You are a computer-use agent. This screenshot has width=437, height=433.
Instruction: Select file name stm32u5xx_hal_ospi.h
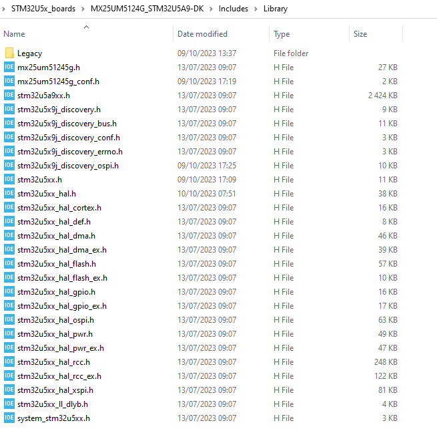pyautogui.click(x=55, y=320)
